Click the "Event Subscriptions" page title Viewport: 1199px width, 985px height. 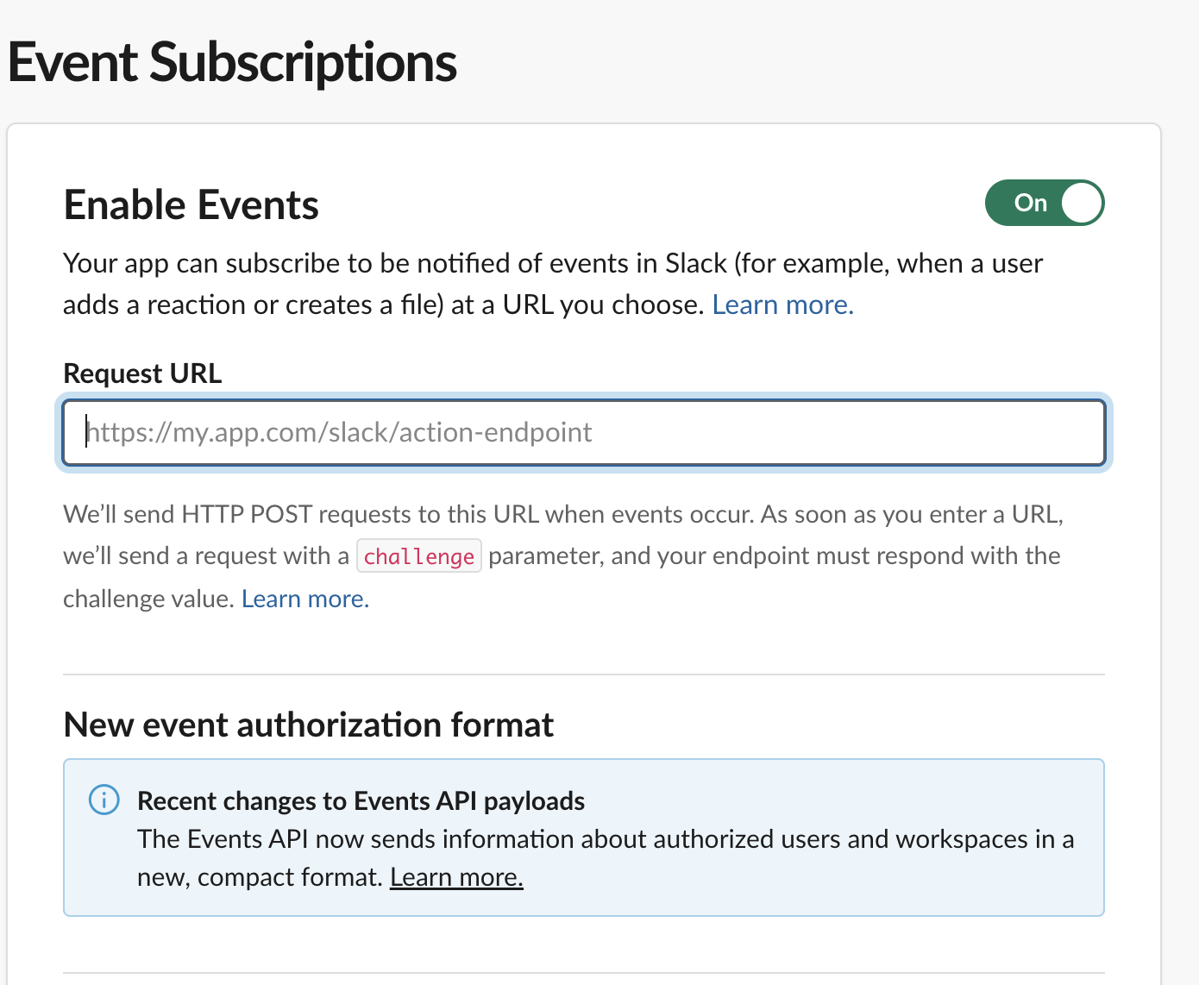[x=233, y=63]
